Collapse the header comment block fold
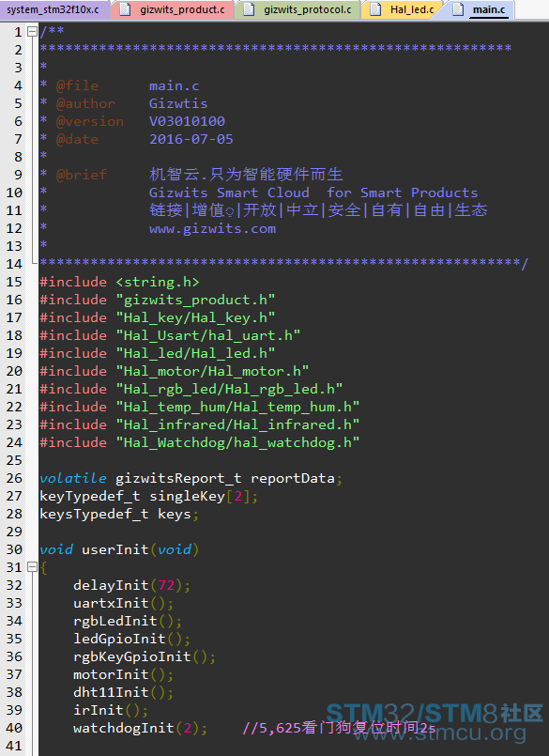This screenshot has height=756, width=549. (32, 32)
